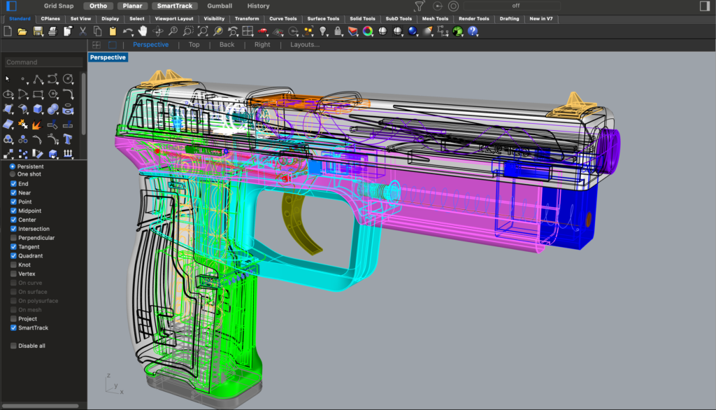
Task: Select the Pan hand tool
Action: [x=143, y=31]
